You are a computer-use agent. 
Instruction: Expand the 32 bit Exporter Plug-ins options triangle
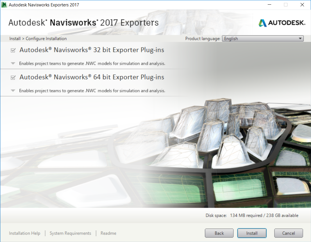[x=13, y=63]
